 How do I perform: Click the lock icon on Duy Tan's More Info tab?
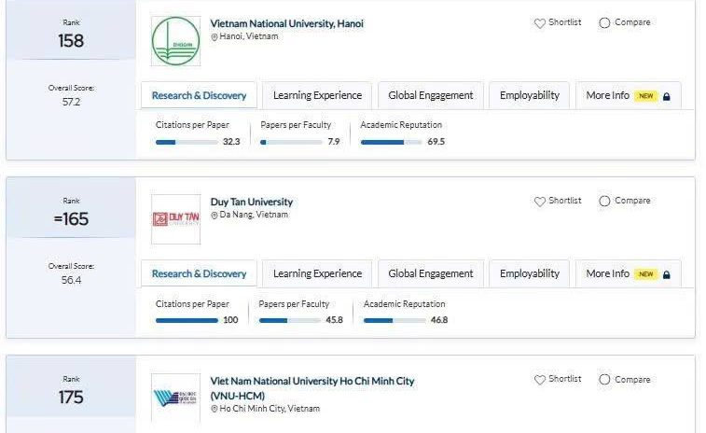667,274
